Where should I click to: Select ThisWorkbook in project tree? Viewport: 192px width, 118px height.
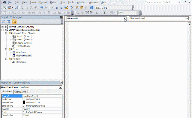[23, 46]
